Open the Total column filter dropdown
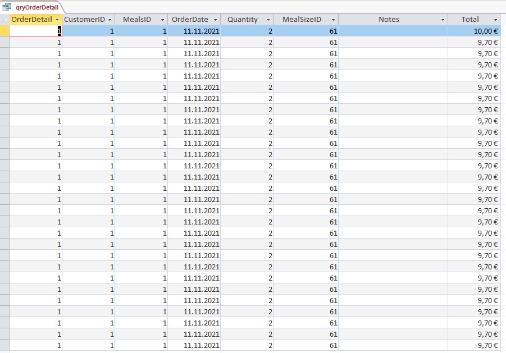The image size is (506, 353). (496, 20)
